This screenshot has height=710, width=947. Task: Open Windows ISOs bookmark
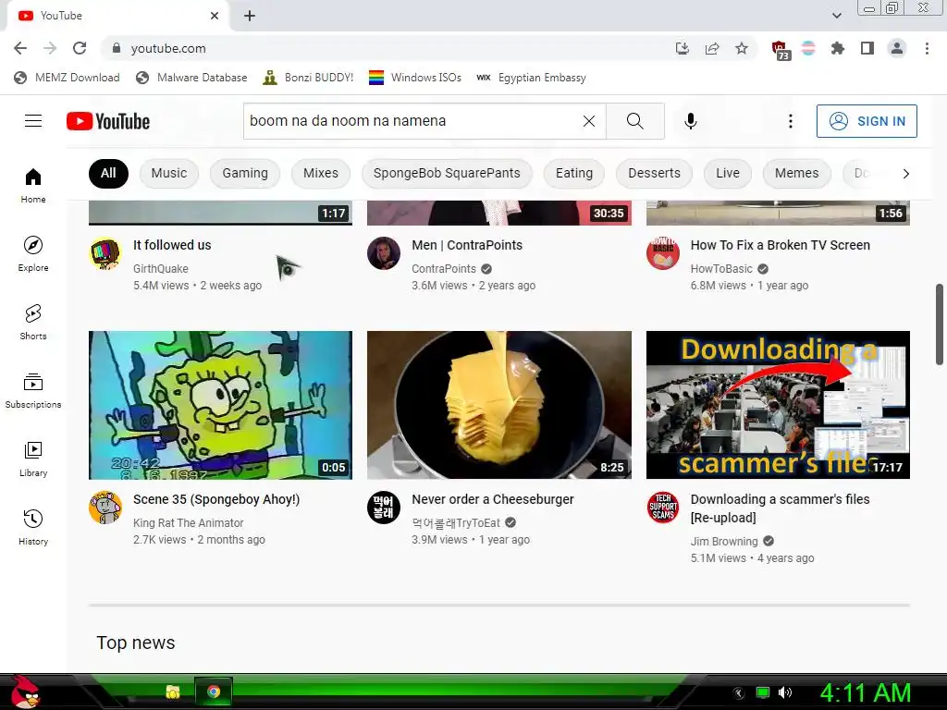click(415, 78)
